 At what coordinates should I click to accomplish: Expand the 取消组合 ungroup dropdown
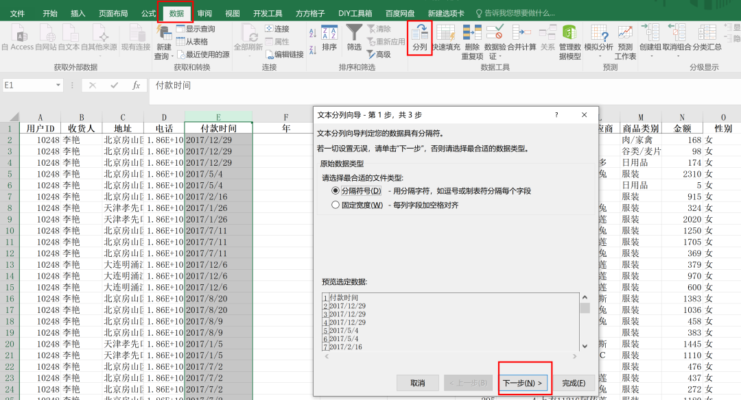pos(677,55)
